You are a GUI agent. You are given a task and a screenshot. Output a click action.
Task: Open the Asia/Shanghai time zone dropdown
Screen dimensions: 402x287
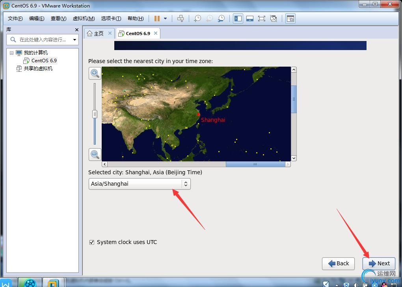tap(140, 184)
